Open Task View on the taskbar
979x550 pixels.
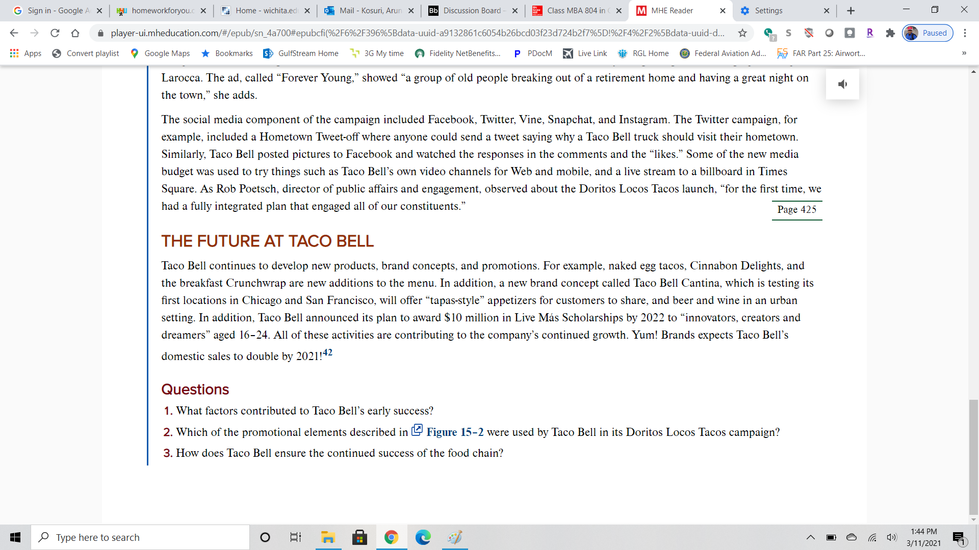coord(295,537)
